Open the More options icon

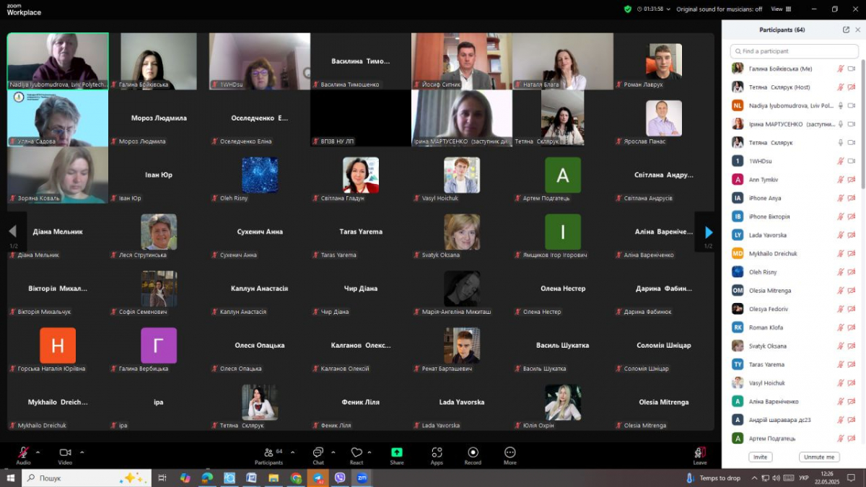[510, 452]
